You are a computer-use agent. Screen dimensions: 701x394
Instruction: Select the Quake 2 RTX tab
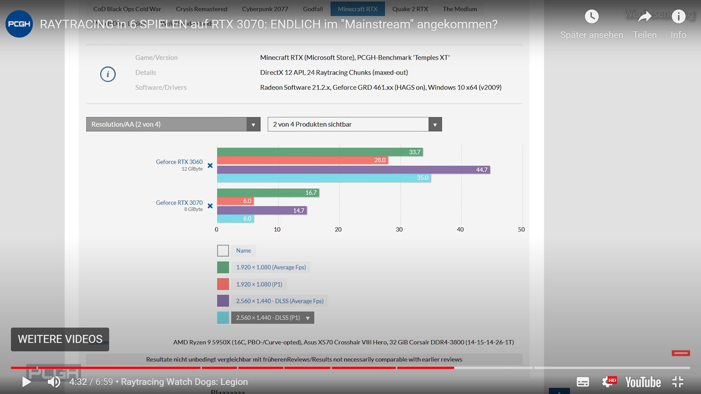[x=410, y=9]
